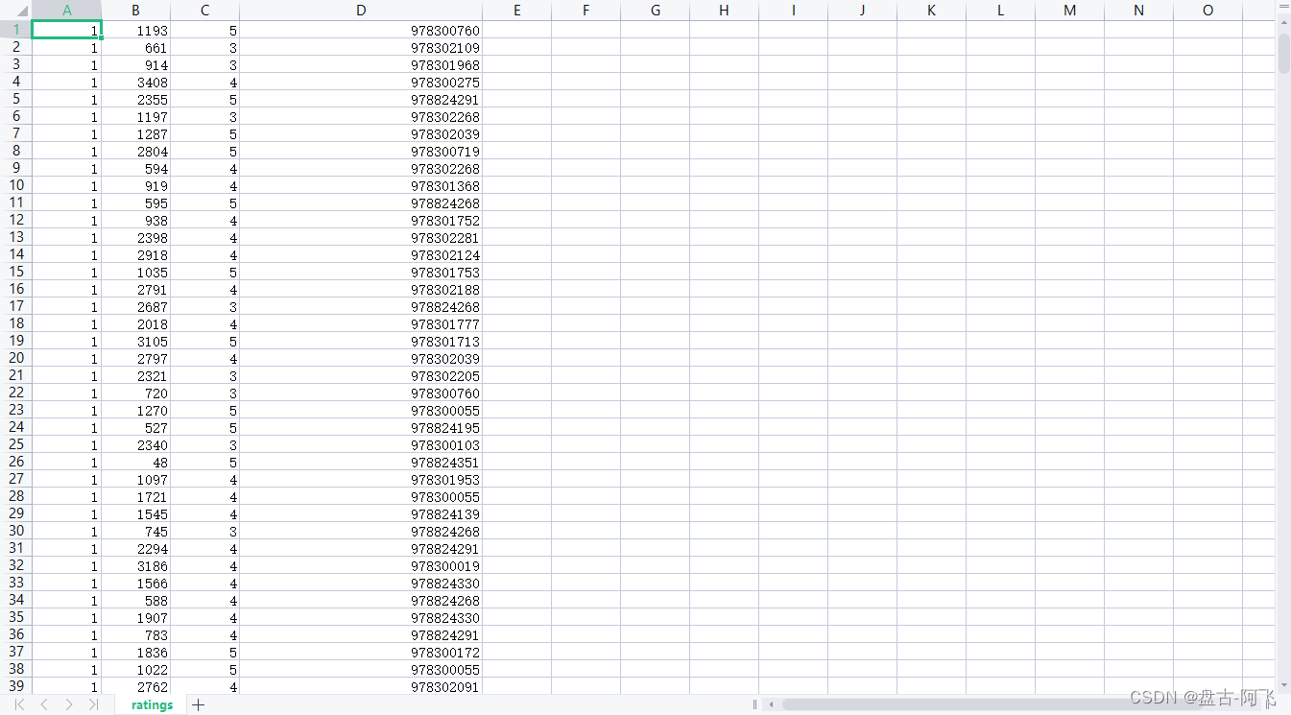Click cell with value 1836

(x=136, y=653)
